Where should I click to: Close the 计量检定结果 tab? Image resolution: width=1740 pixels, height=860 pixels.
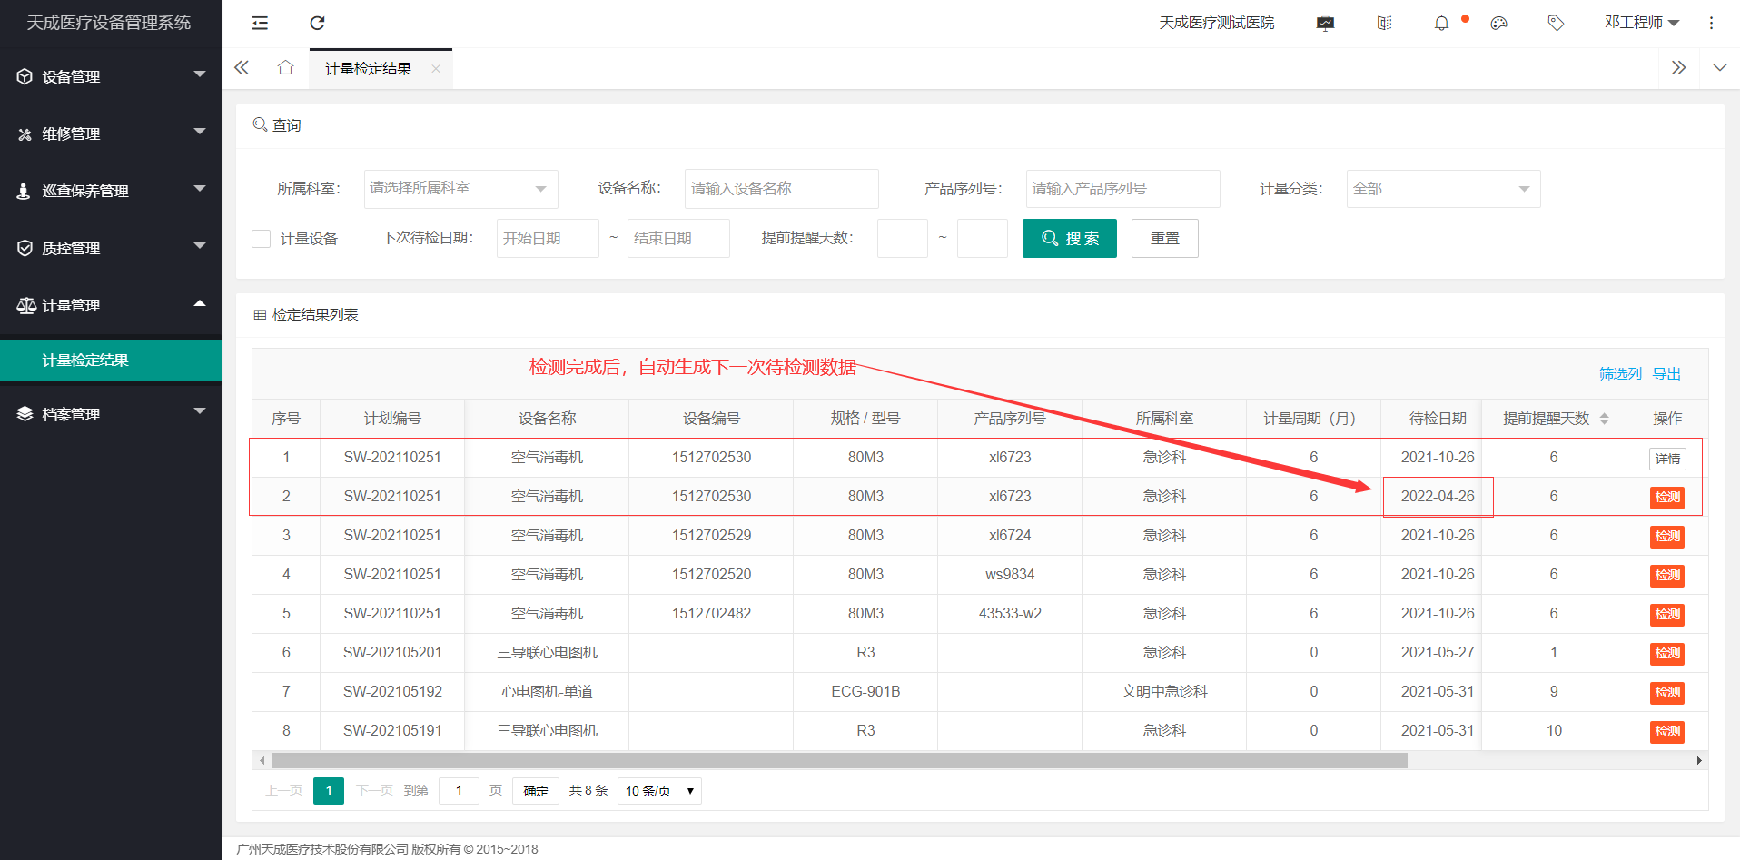[436, 69]
